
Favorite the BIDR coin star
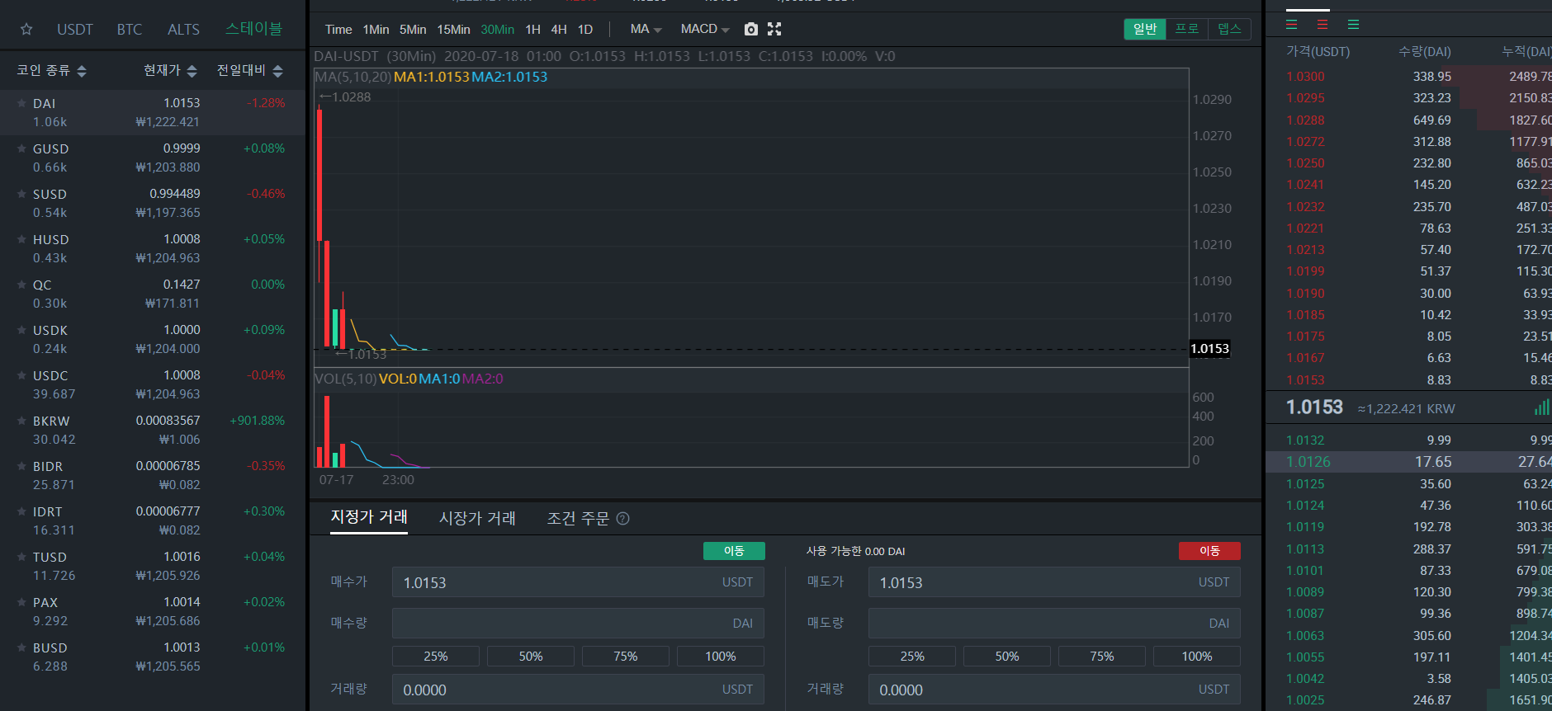pos(21,466)
